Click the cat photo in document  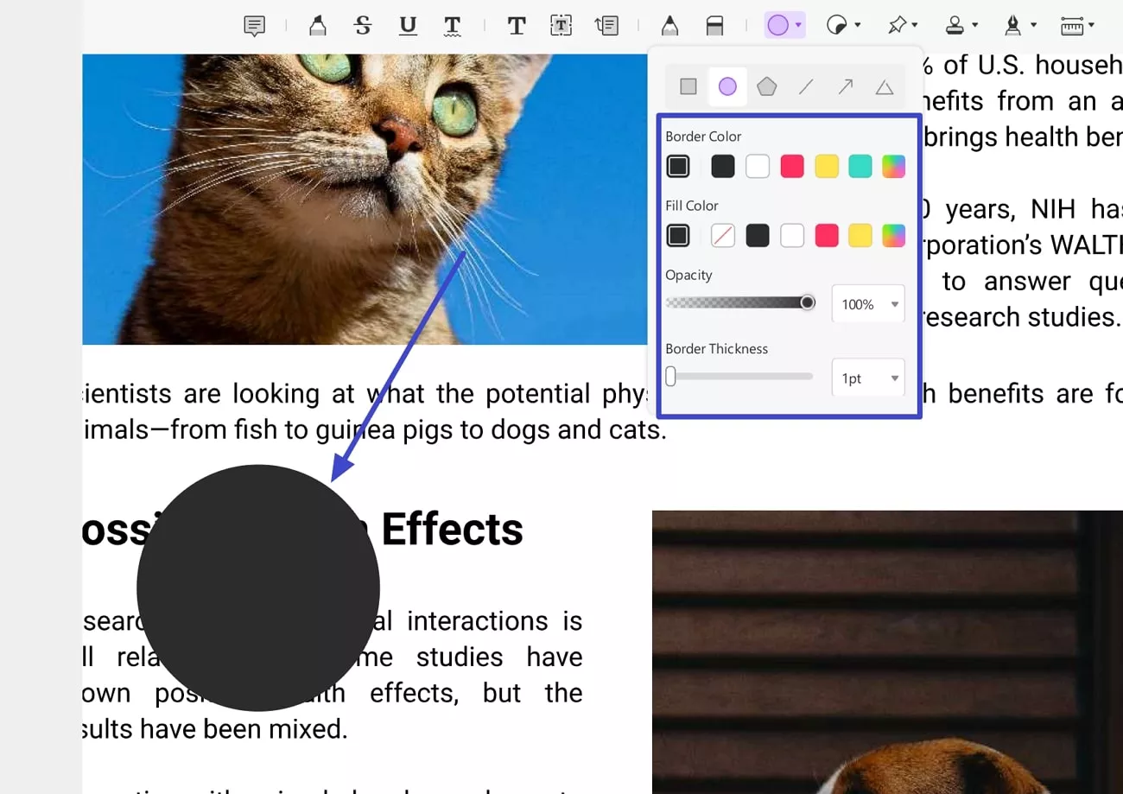365,199
